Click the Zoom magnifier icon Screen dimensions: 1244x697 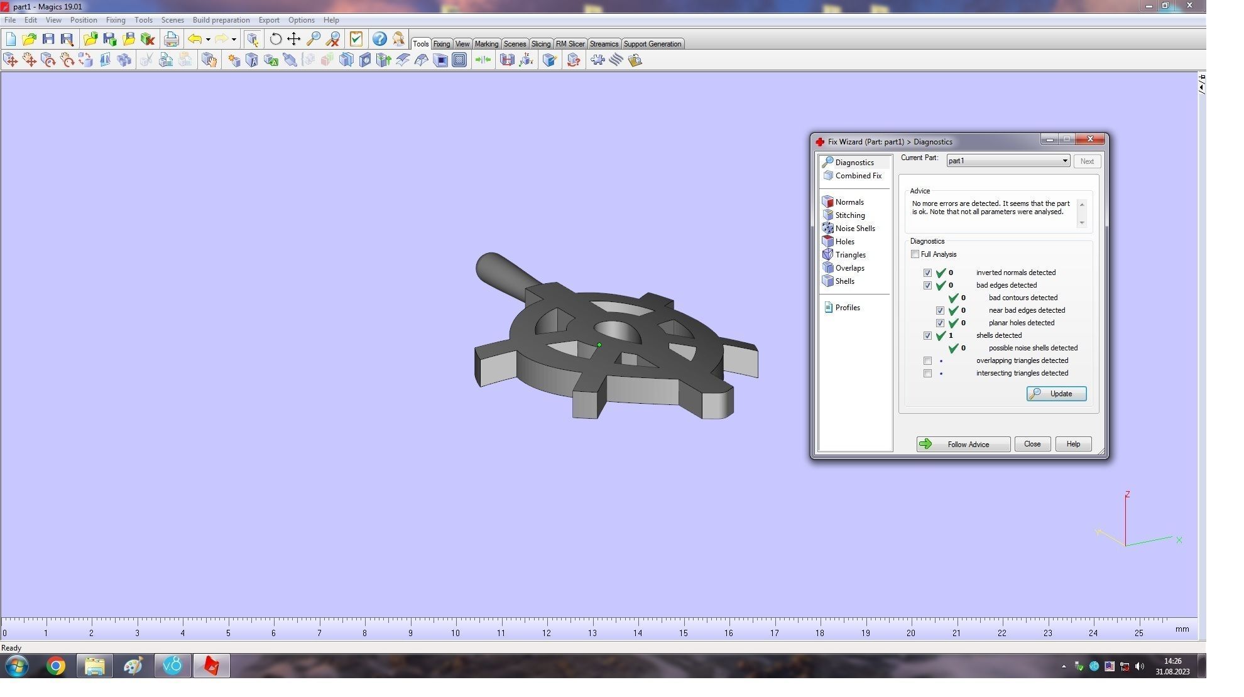[x=313, y=39]
